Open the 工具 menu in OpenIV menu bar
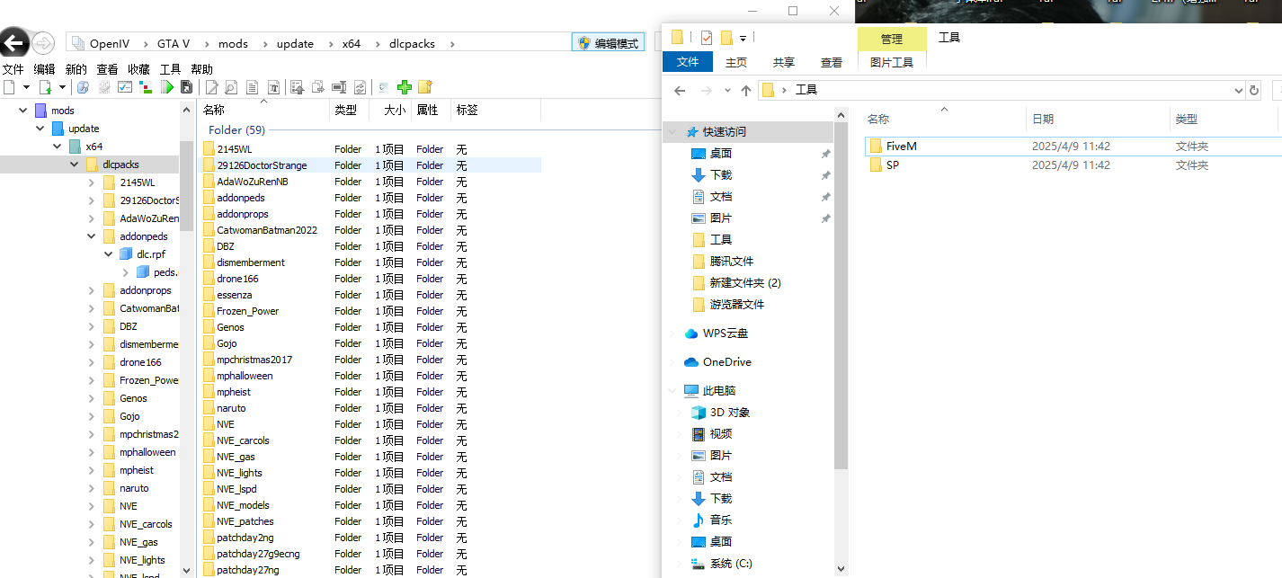The width and height of the screenshot is (1282, 578). [171, 69]
